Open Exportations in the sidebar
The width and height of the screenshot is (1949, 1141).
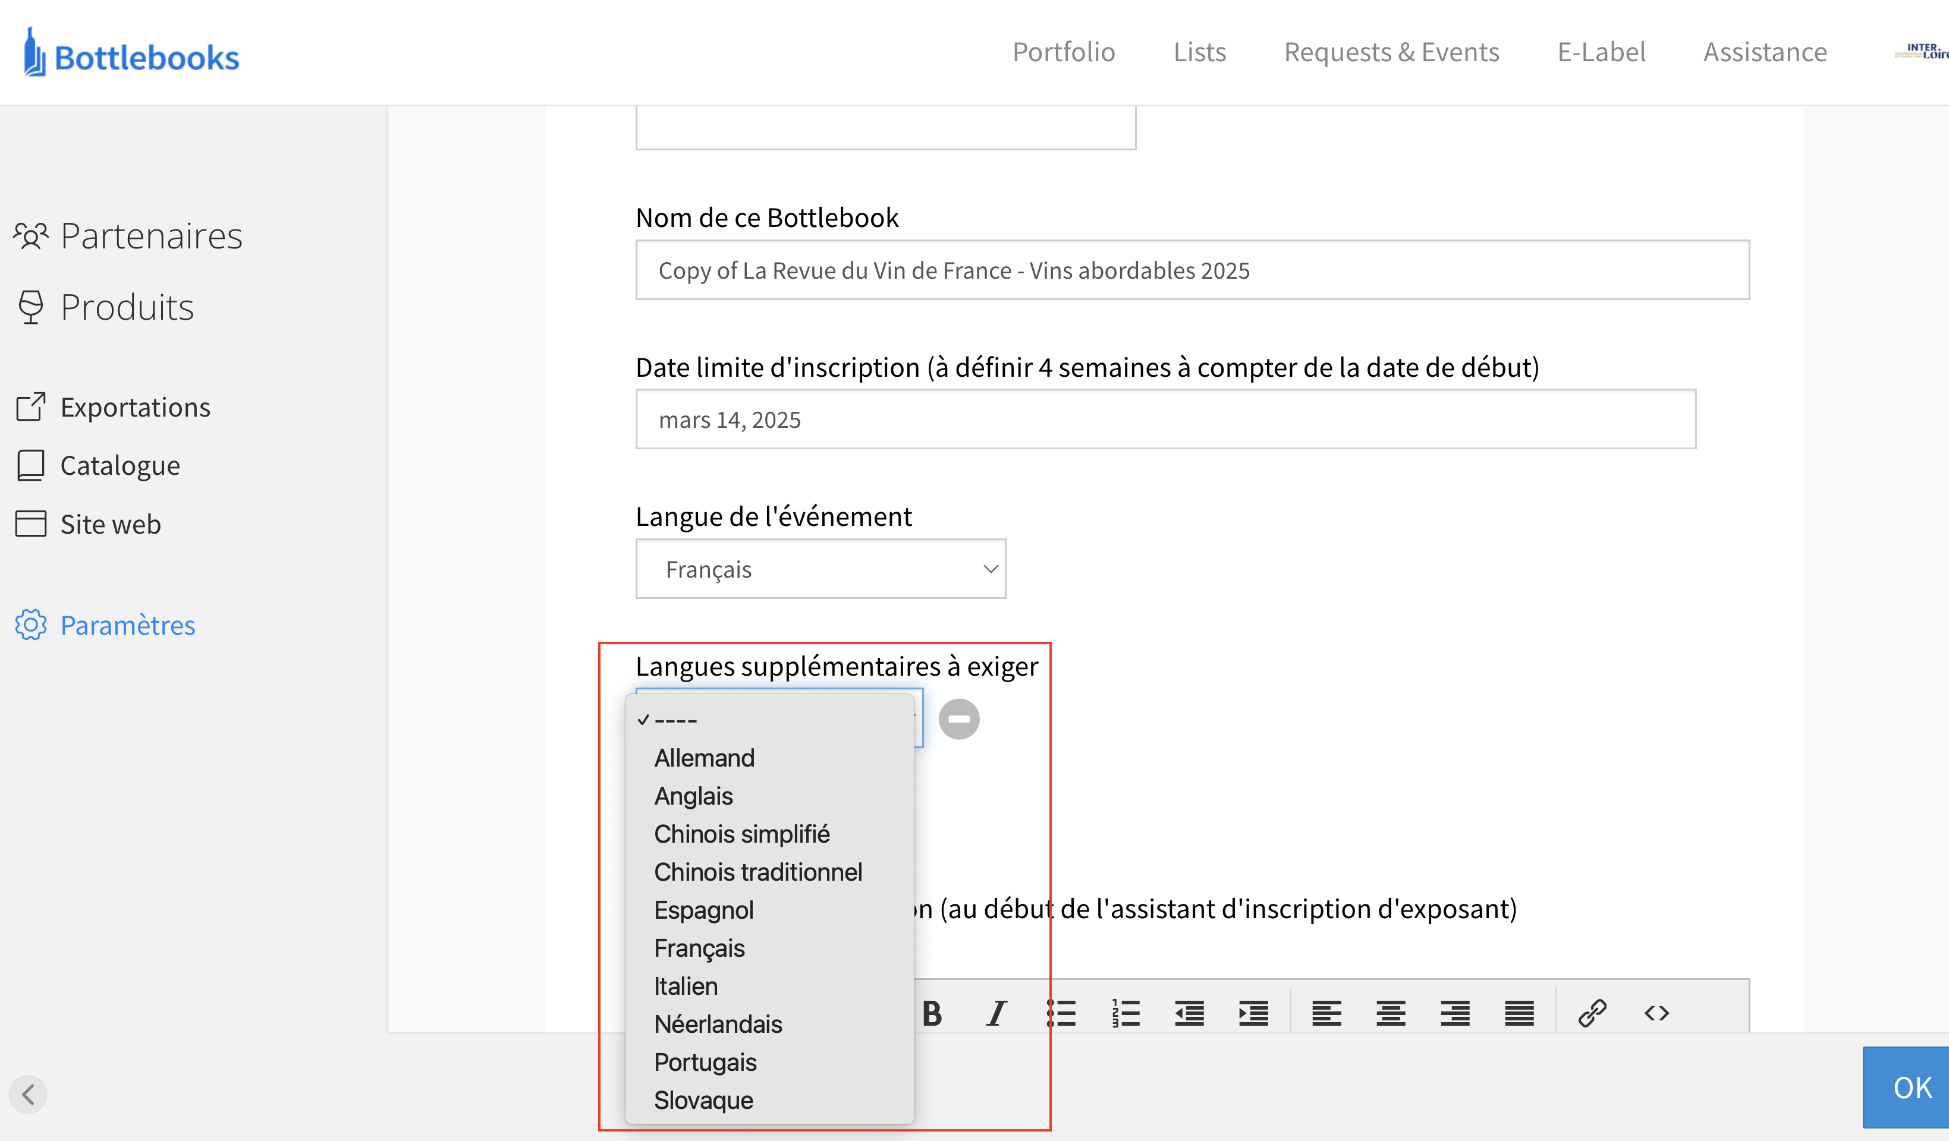click(134, 408)
